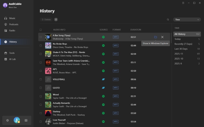This screenshot has width=204, height=127.
Task: Click Spotify source icon for No Broke Boys
Action: pyautogui.click(x=103, y=46)
